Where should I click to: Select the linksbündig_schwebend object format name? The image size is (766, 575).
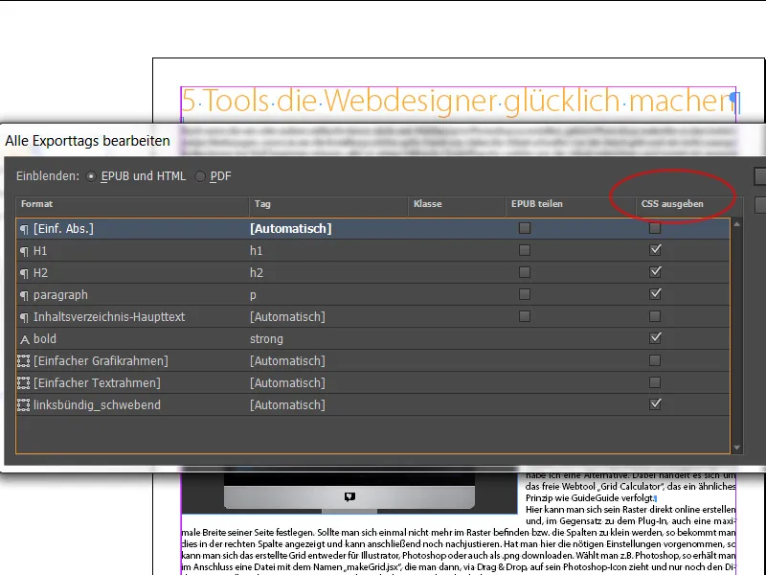[97, 404]
